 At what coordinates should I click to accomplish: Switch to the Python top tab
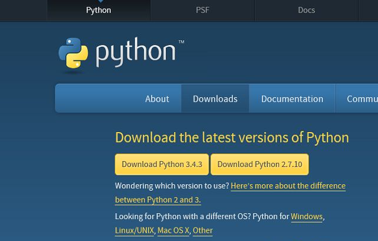click(98, 10)
